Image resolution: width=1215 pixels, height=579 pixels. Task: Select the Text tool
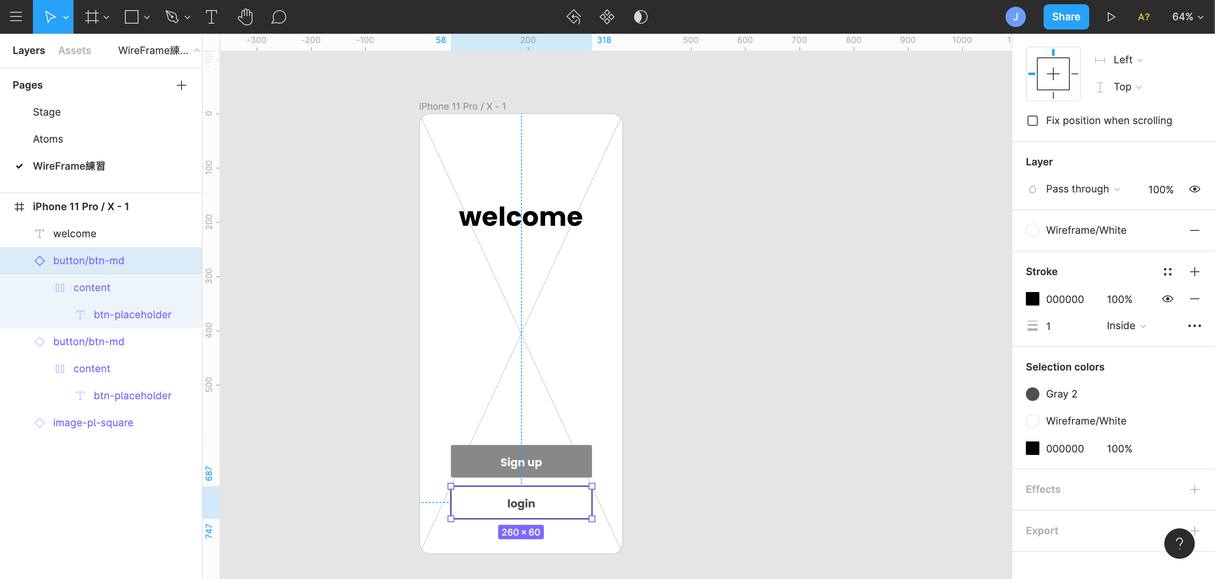pos(212,17)
